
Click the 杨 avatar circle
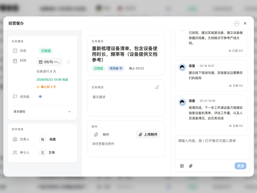[x=43, y=139]
